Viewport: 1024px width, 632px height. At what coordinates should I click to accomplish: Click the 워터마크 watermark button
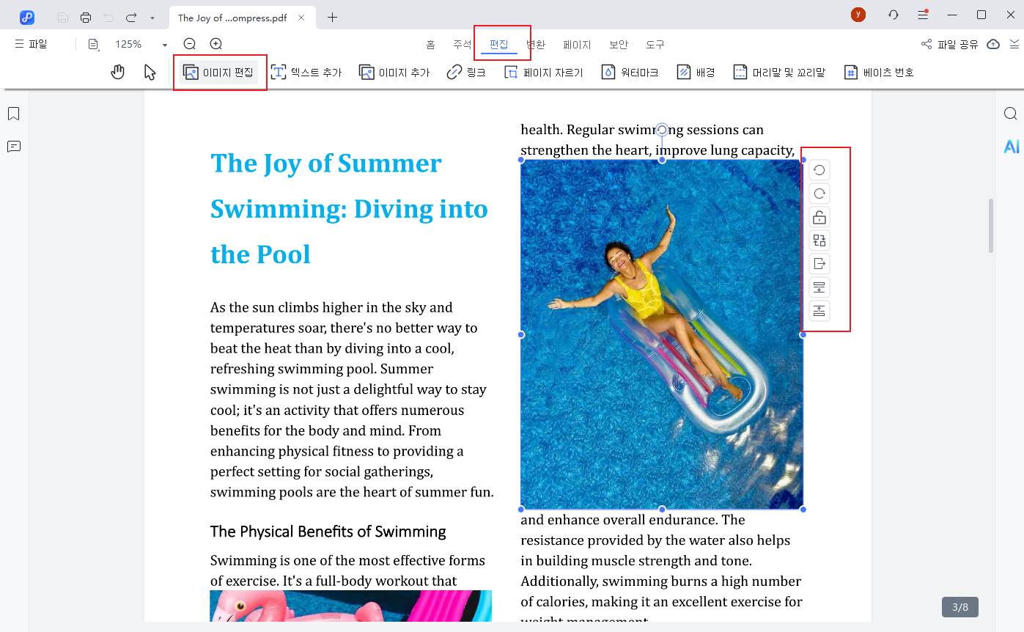coord(630,73)
